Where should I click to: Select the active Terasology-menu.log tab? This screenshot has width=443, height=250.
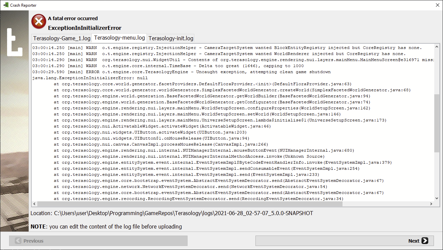tap(120, 38)
